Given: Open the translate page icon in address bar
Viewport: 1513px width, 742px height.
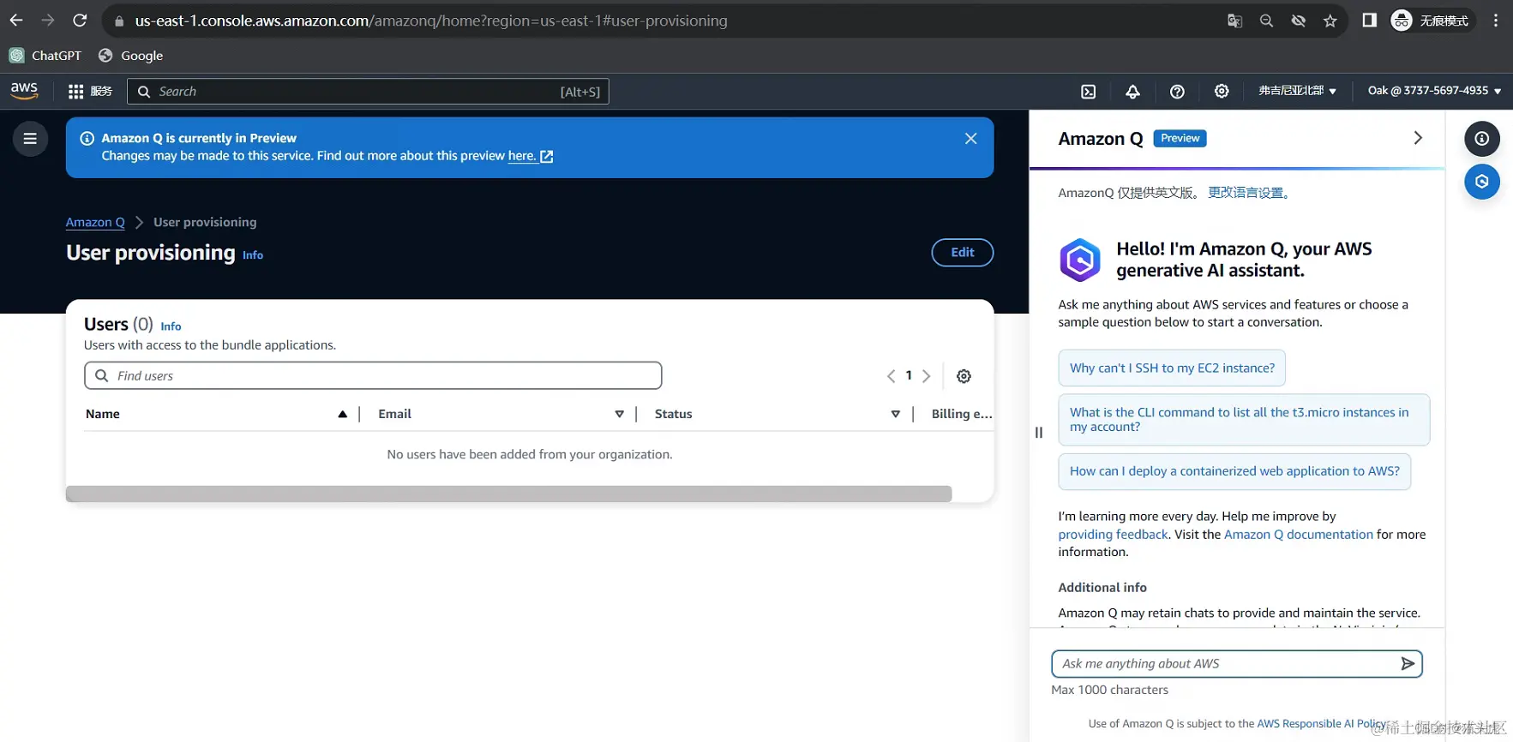Looking at the screenshot, I should (x=1234, y=21).
